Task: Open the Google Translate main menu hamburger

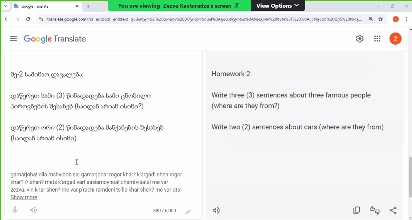Action: click(x=13, y=39)
